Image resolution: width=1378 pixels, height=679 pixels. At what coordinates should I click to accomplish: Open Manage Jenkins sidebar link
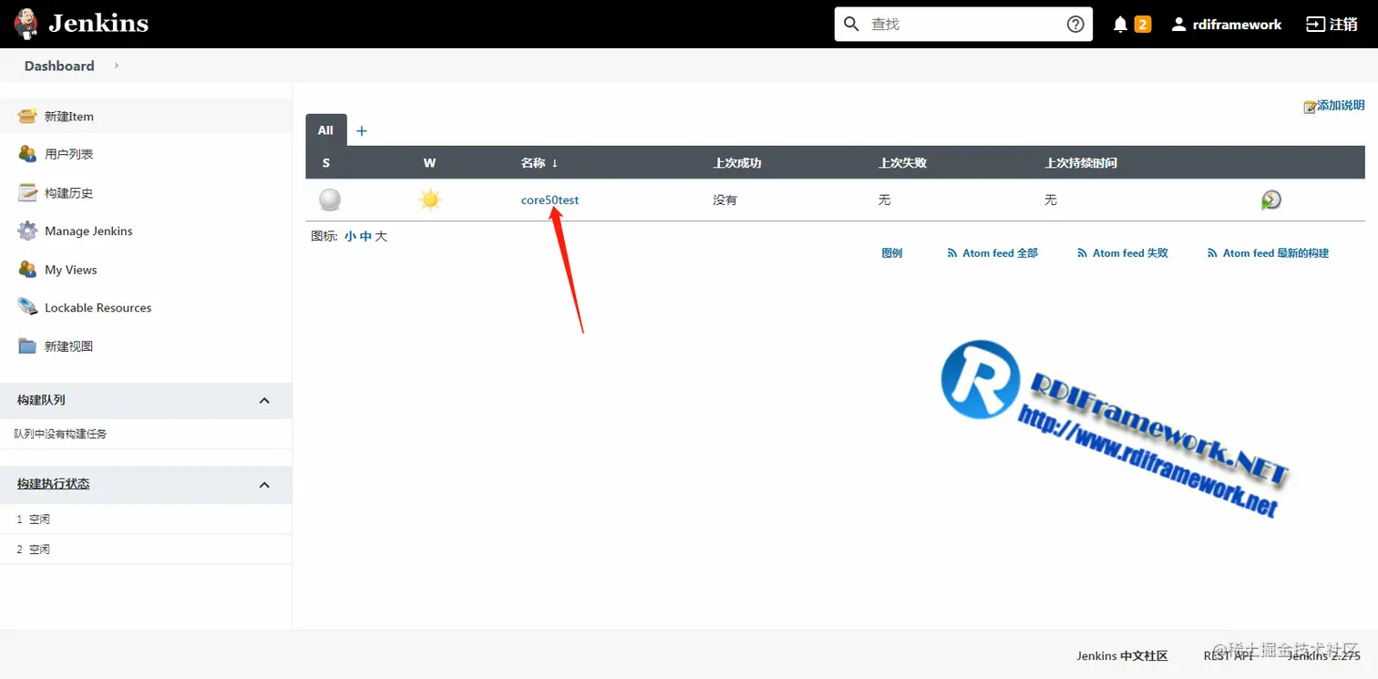pos(88,231)
